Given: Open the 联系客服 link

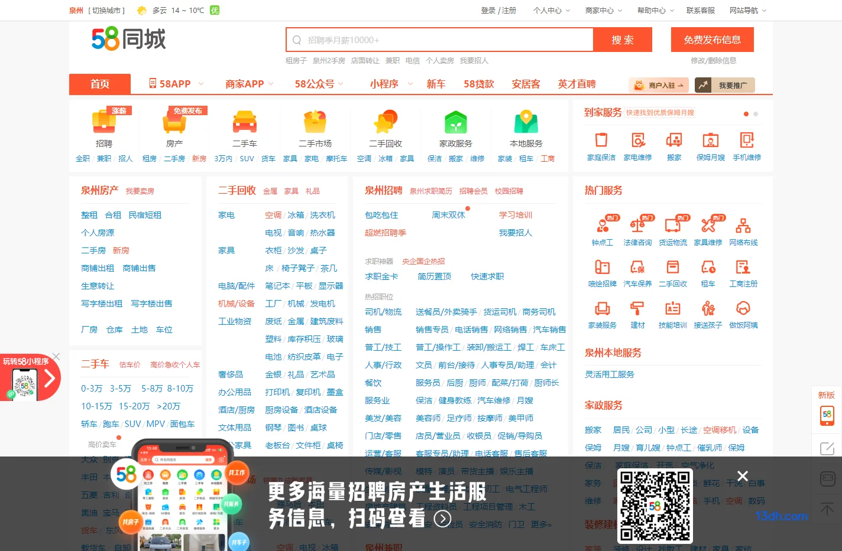Looking at the screenshot, I should (x=701, y=10).
